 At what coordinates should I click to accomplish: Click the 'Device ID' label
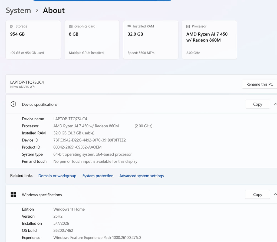30,140
